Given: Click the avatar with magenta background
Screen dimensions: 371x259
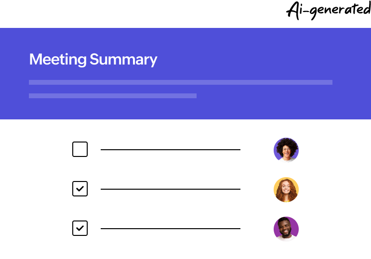Looking at the screenshot, I should click(286, 229).
